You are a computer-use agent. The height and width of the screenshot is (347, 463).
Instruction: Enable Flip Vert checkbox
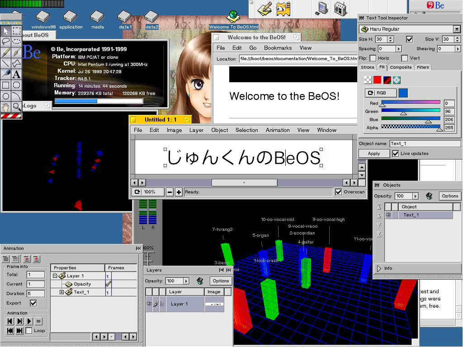(x=405, y=58)
